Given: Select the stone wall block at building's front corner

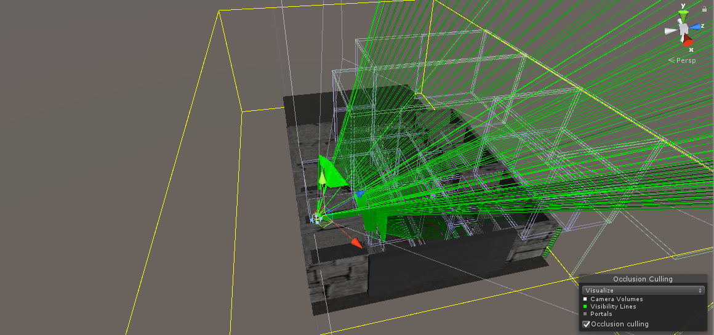Looking at the screenshot, I should tap(337, 278).
